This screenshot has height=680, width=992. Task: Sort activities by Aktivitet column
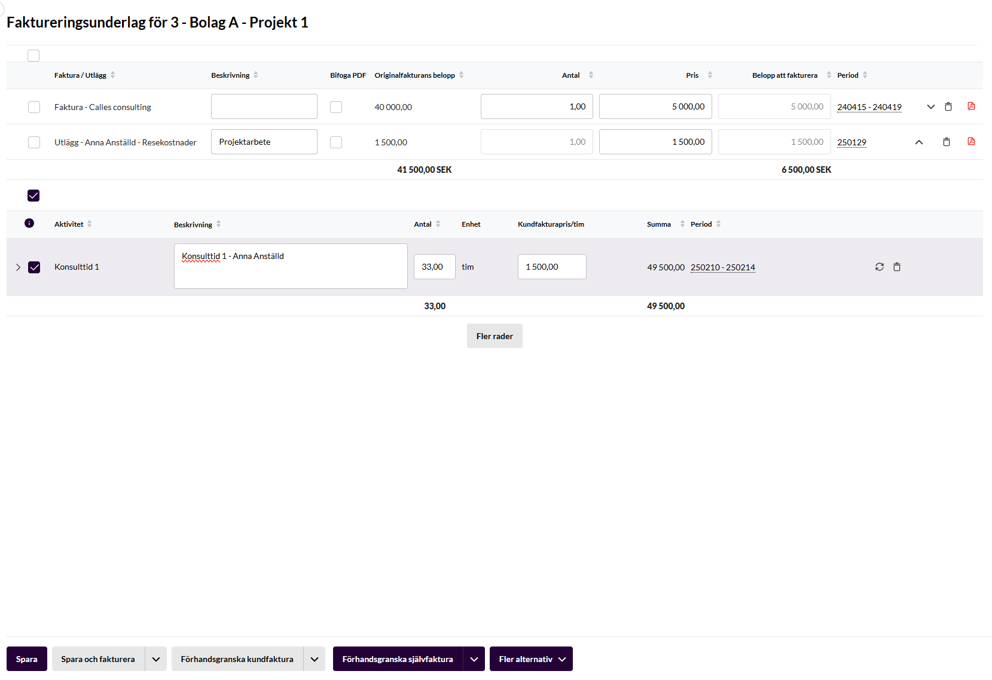coord(90,224)
